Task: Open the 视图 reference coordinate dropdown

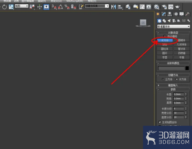Action: coord(22,6)
